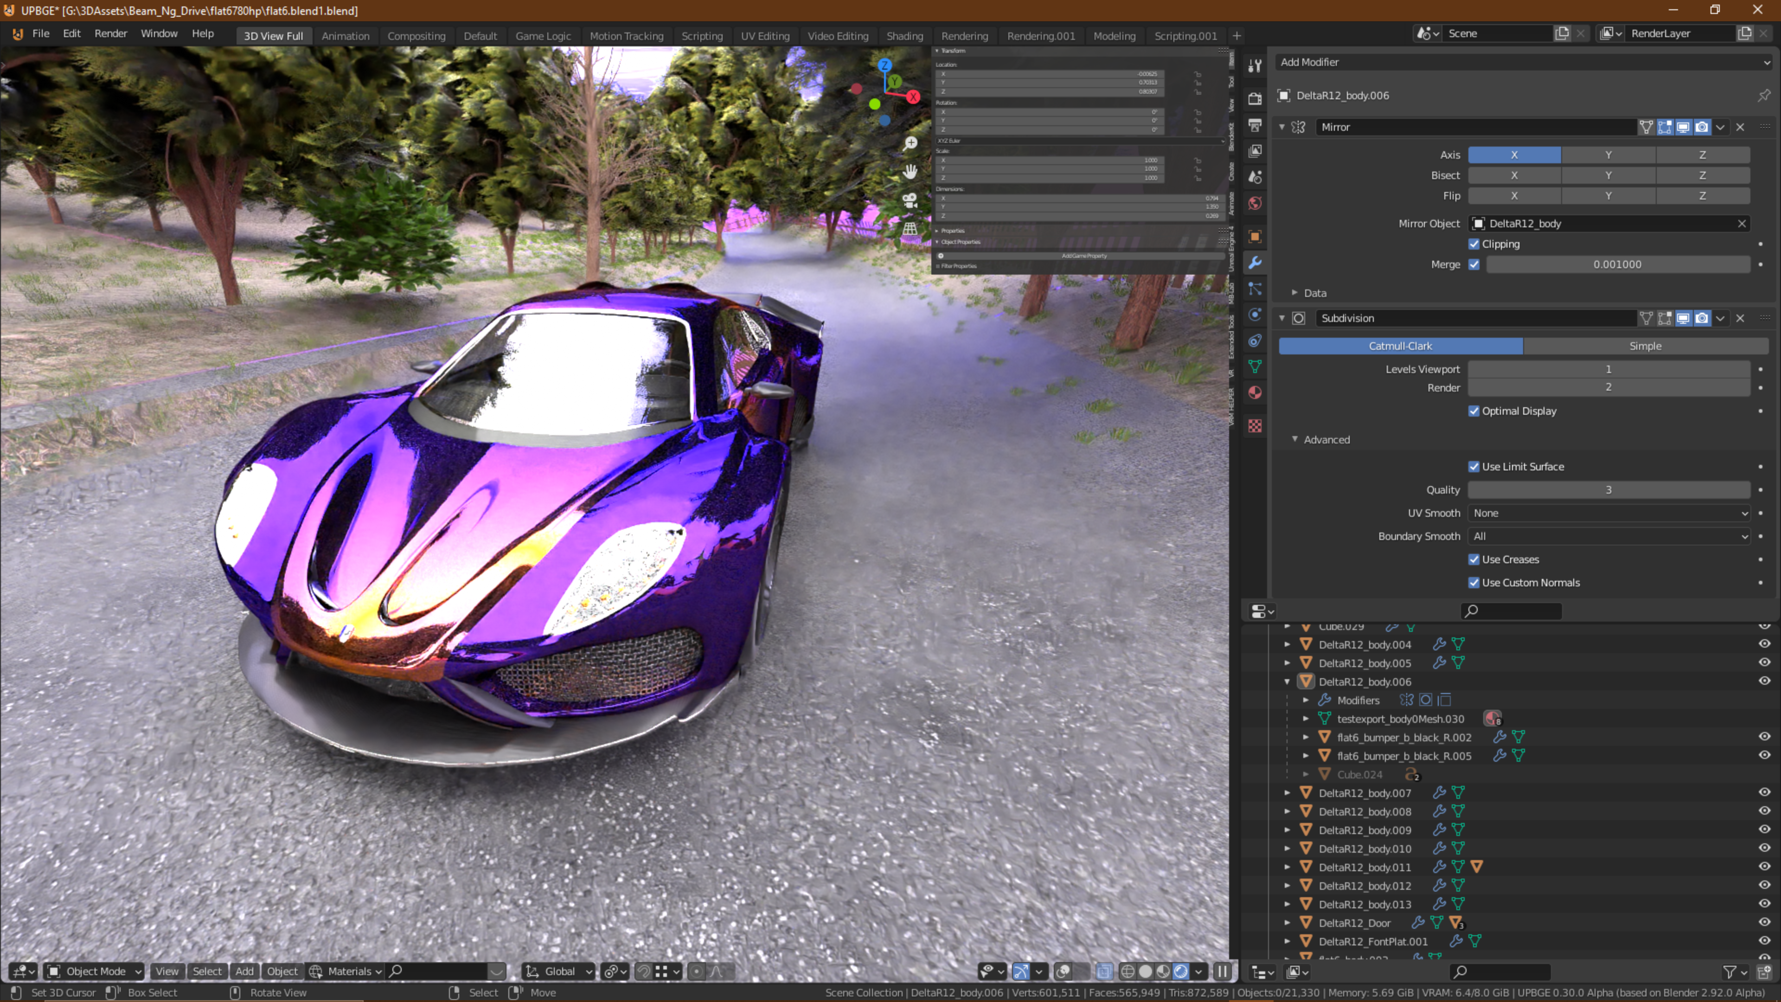Pin the DeltaR12_body.006 properties context
Image resolution: width=1781 pixels, height=1002 pixels.
tap(1764, 96)
